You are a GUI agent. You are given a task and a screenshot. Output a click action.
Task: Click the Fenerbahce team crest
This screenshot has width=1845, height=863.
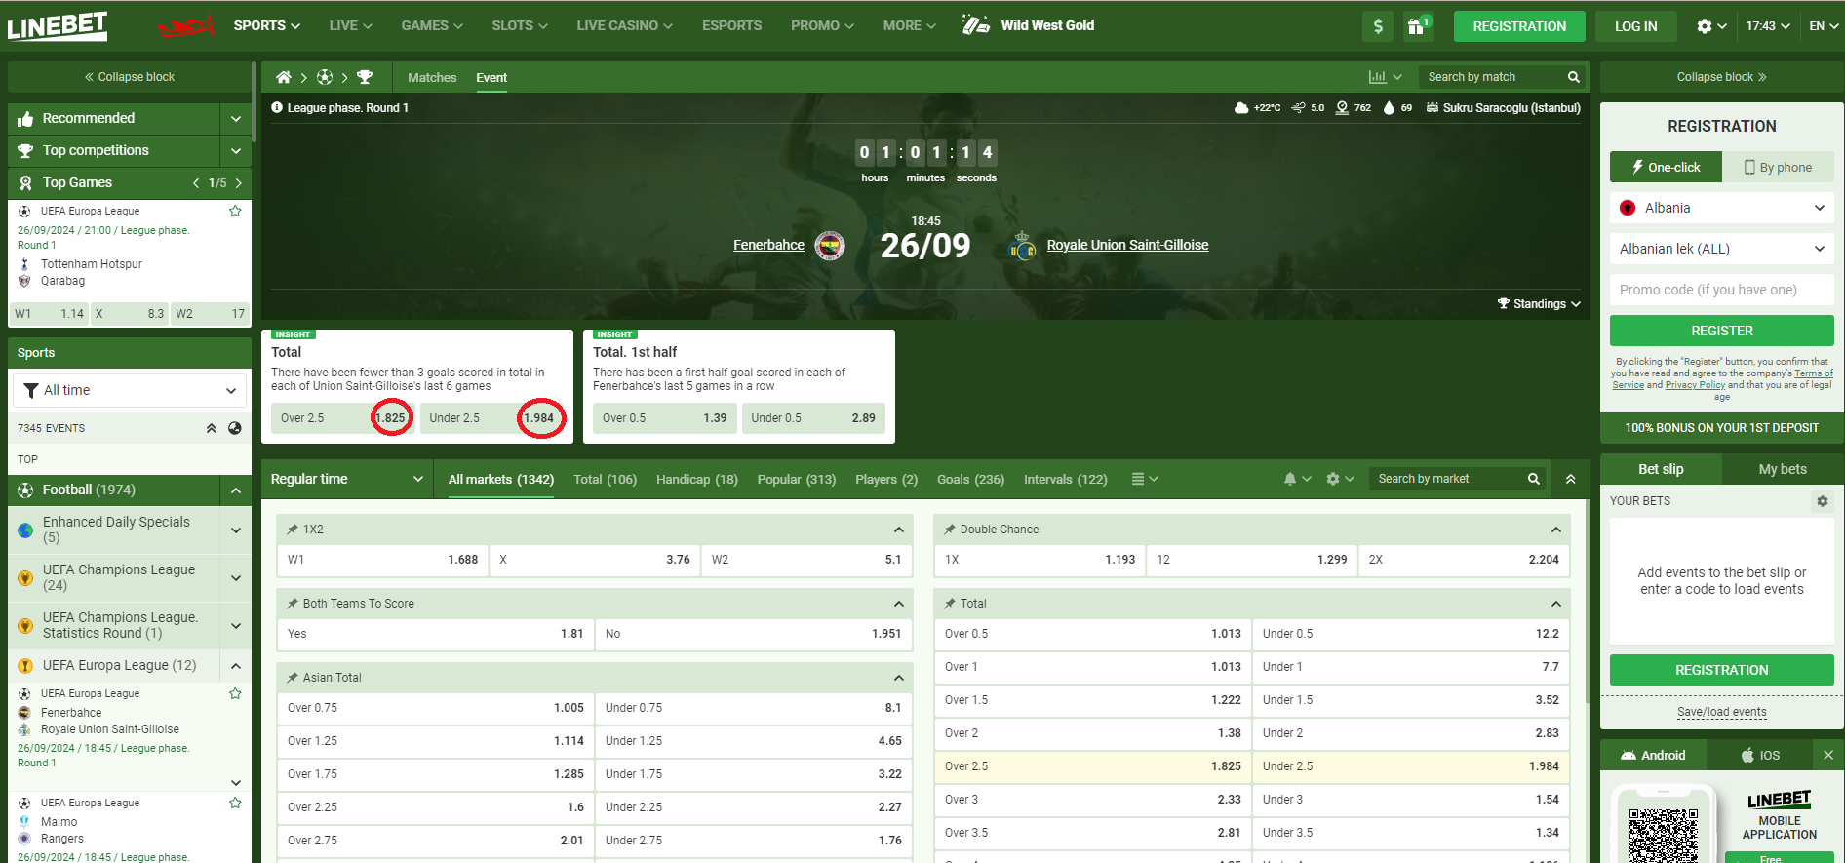coord(830,246)
